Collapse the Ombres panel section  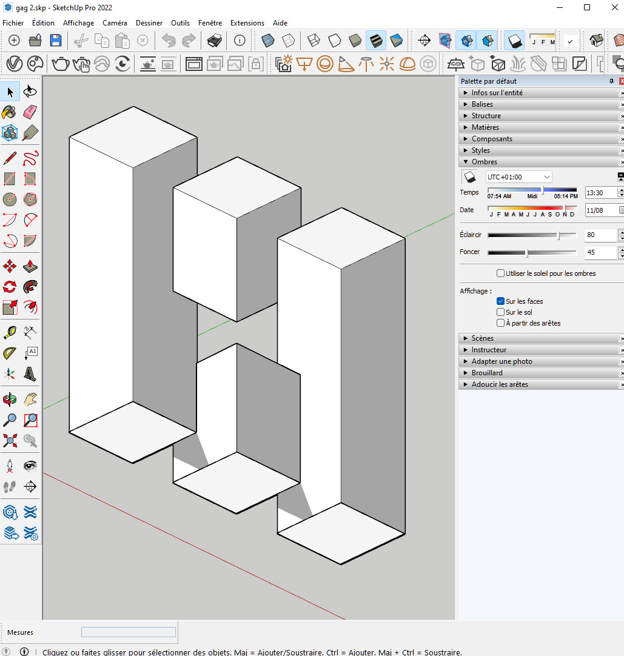484,162
